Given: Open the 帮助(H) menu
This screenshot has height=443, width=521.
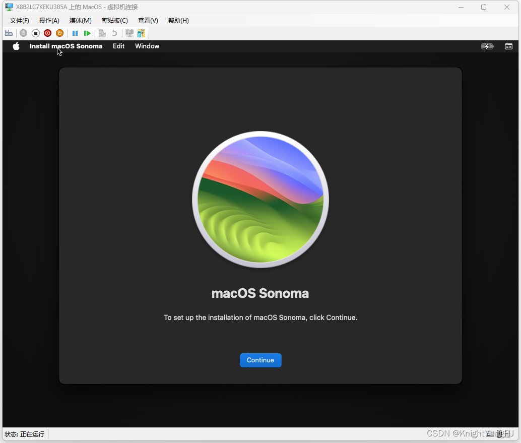Looking at the screenshot, I should [x=178, y=21].
